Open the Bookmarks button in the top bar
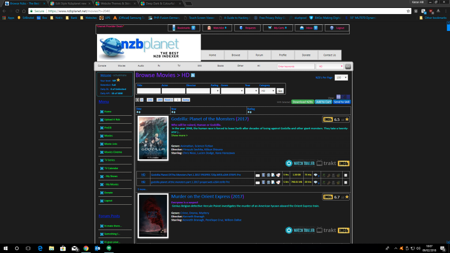This screenshot has height=253, width=450. pyautogui.click(x=184, y=28)
